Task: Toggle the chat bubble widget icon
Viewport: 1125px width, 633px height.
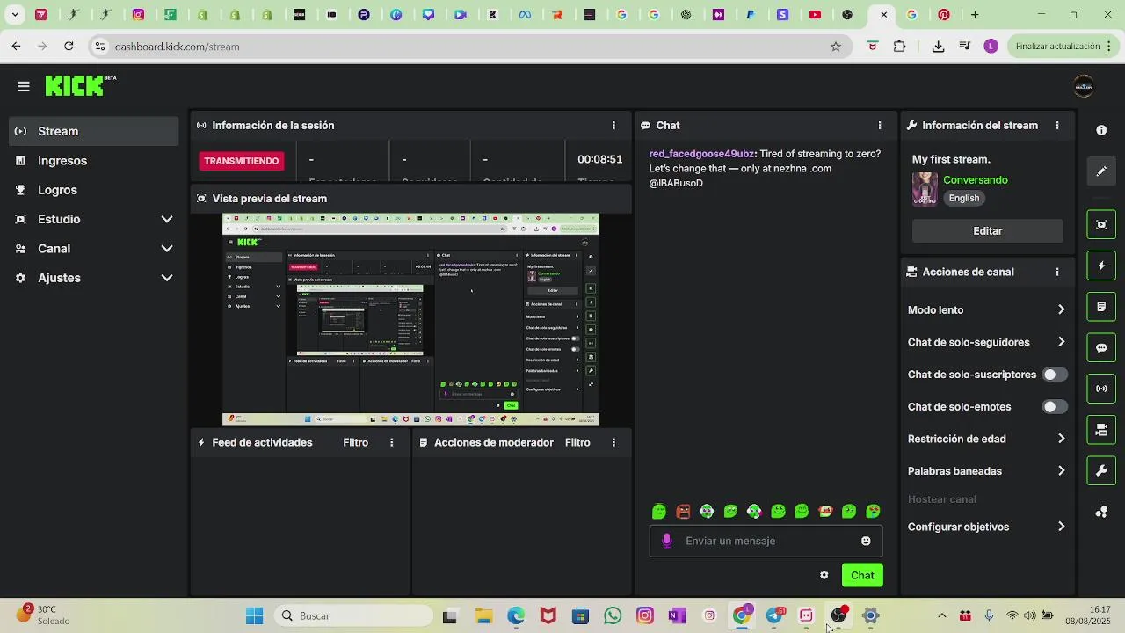Action: (1101, 348)
